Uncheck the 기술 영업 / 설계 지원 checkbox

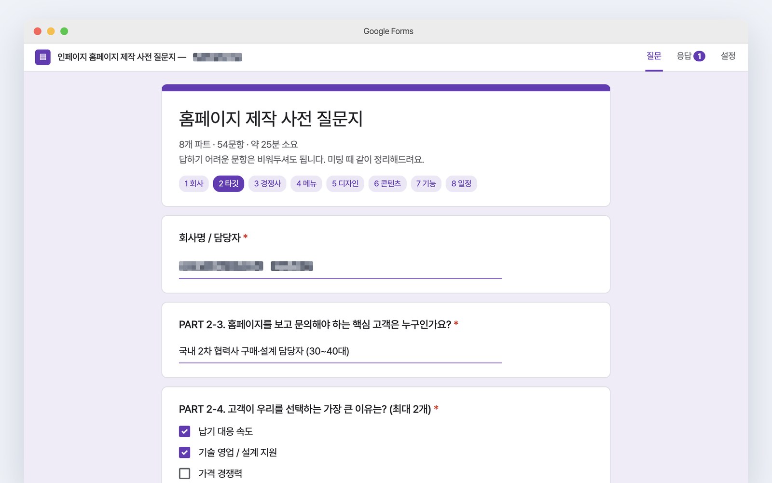pyautogui.click(x=184, y=452)
